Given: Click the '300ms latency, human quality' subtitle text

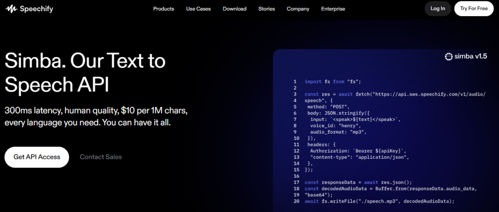Looking at the screenshot, I should 96,116.
